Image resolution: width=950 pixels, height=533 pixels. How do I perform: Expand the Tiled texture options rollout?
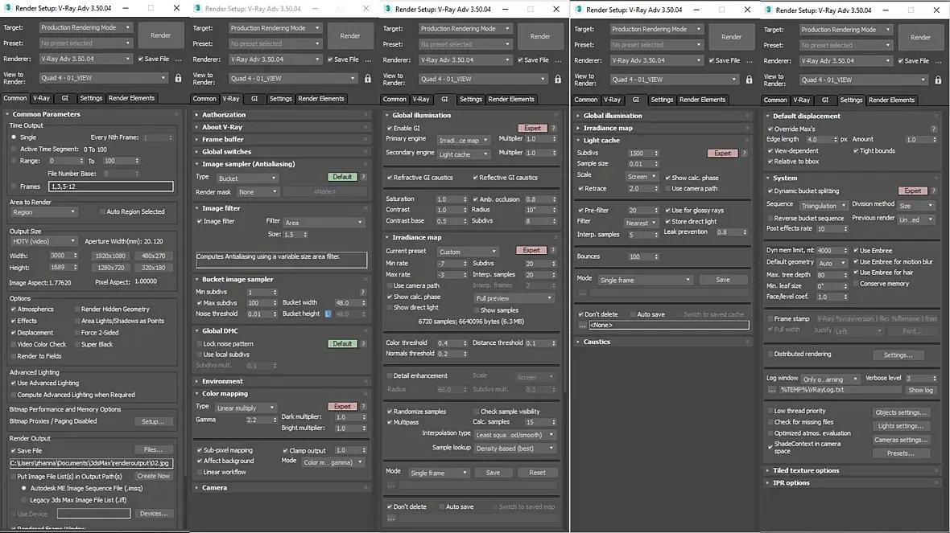pyautogui.click(x=805, y=470)
